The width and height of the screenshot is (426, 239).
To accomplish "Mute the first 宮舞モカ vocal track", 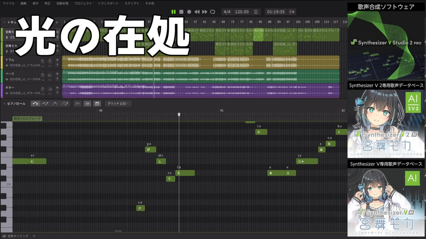I will pyautogui.click(x=57, y=32).
